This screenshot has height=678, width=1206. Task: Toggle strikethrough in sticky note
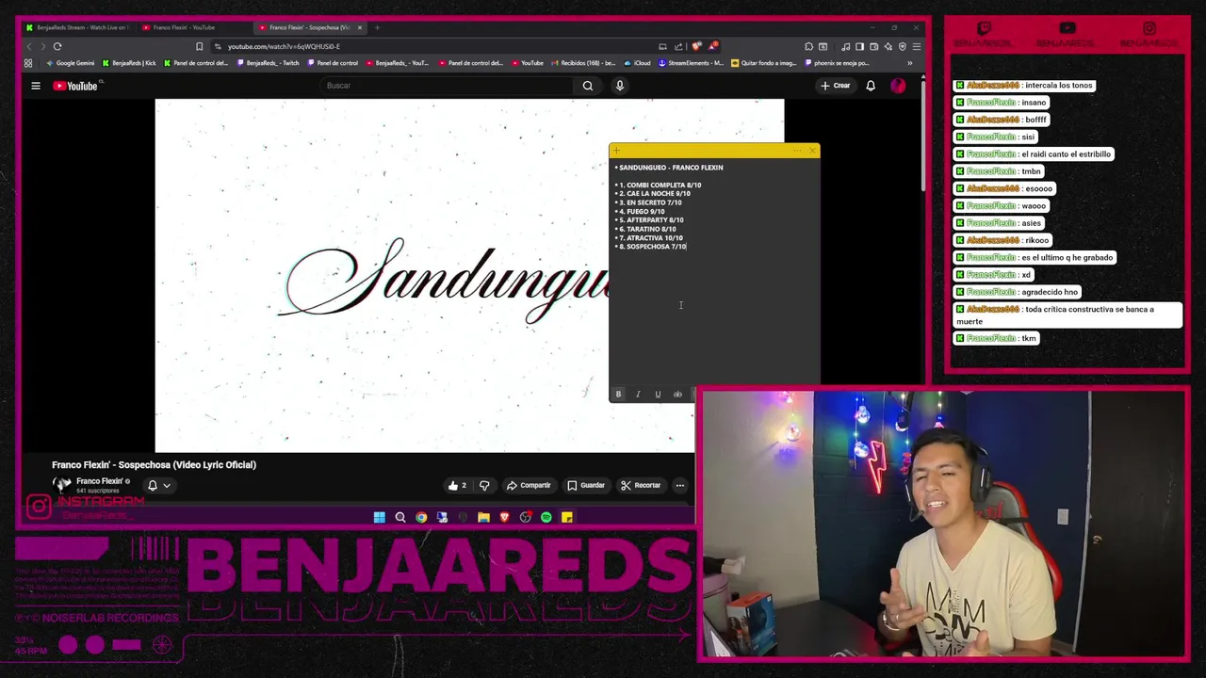coord(677,394)
